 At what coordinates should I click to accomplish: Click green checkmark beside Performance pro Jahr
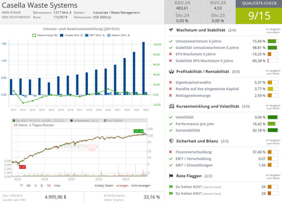[x=171, y=124]
